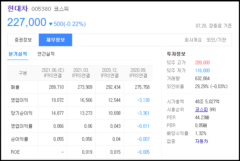Image resolution: width=240 pixels, height=161 pixels.
Task: Click the ROE row label
Action: click(15, 152)
